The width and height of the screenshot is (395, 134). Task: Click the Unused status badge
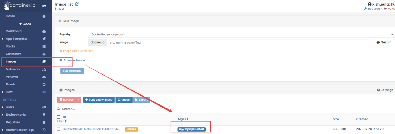[x=131, y=129]
